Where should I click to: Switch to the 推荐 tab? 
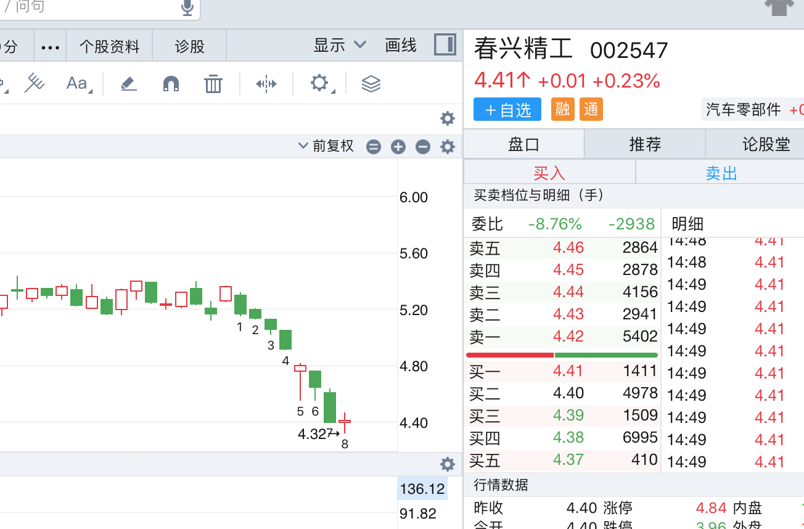pyautogui.click(x=645, y=144)
